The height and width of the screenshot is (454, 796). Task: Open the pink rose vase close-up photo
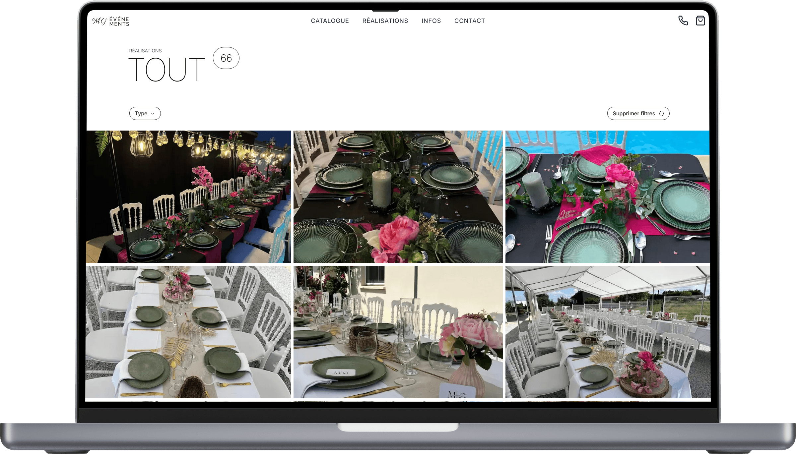point(398,332)
